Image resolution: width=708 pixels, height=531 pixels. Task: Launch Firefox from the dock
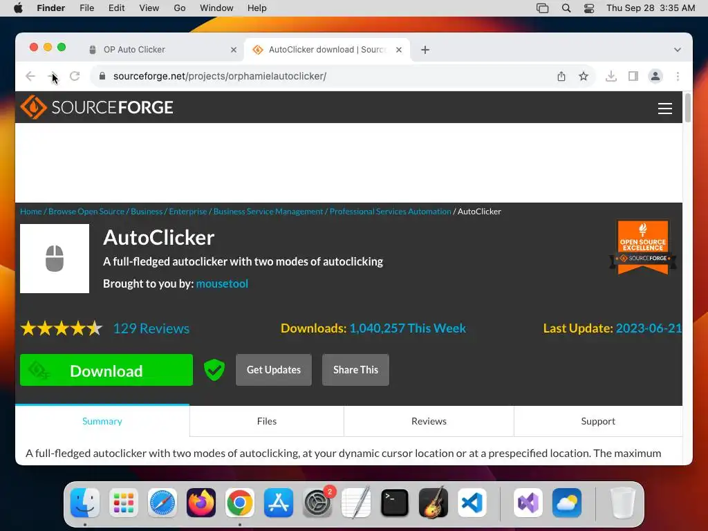(x=201, y=503)
